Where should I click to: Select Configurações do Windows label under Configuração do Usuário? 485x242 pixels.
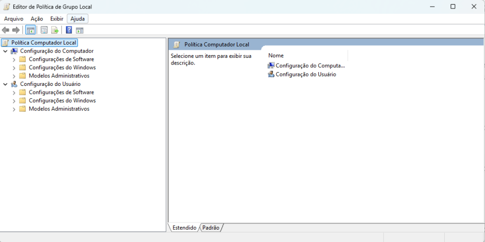pos(62,101)
